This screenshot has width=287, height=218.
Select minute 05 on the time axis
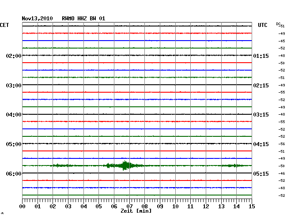pyautogui.click(x=98, y=206)
